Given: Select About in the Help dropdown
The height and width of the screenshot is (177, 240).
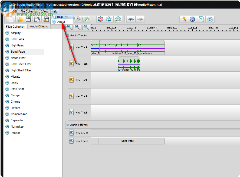Looking at the screenshot, I should (x=62, y=22).
